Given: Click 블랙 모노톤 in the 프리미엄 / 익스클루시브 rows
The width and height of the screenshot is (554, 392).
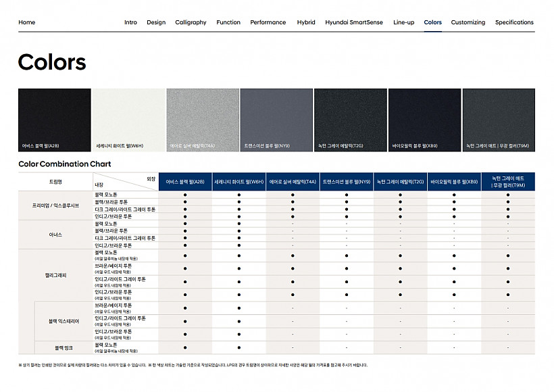Looking at the screenshot, I should [106, 195].
